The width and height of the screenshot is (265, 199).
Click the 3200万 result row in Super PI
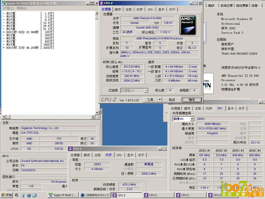click(x=28, y=48)
